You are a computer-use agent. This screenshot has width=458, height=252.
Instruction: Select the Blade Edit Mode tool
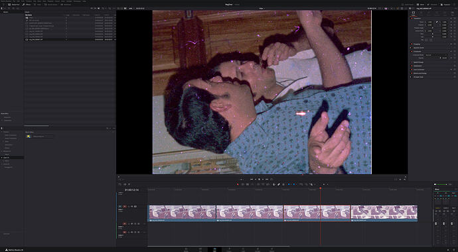252,184
